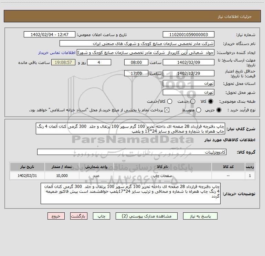The height and width of the screenshot is (256, 265).
Task: Click the response deadline time 08:00
Action: 136,63
